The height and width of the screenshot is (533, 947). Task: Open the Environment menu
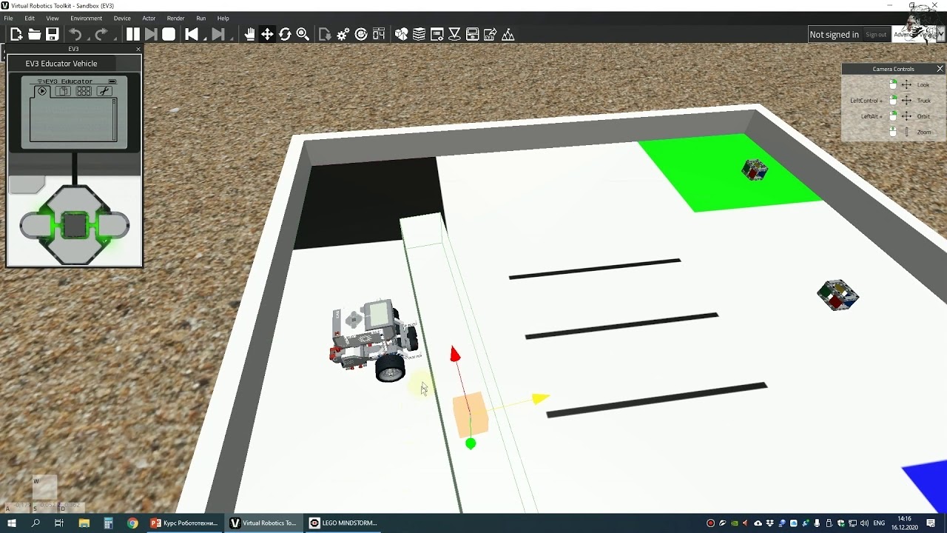87,18
